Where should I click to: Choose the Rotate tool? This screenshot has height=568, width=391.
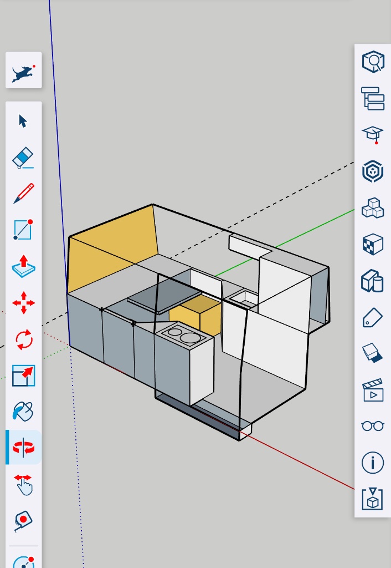click(23, 339)
